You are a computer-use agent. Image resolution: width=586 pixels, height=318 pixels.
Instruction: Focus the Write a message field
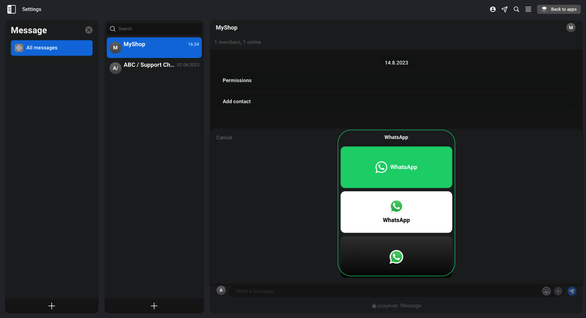385,291
